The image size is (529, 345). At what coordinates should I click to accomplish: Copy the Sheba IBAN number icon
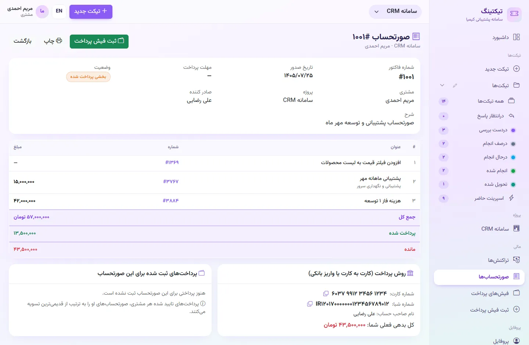pyautogui.click(x=310, y=304)
